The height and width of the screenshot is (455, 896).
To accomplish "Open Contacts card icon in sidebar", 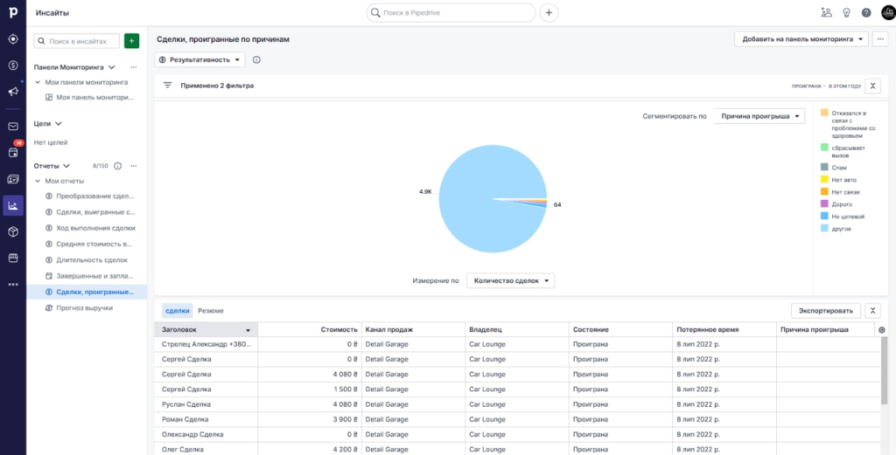I will click(x=12, y=179).
